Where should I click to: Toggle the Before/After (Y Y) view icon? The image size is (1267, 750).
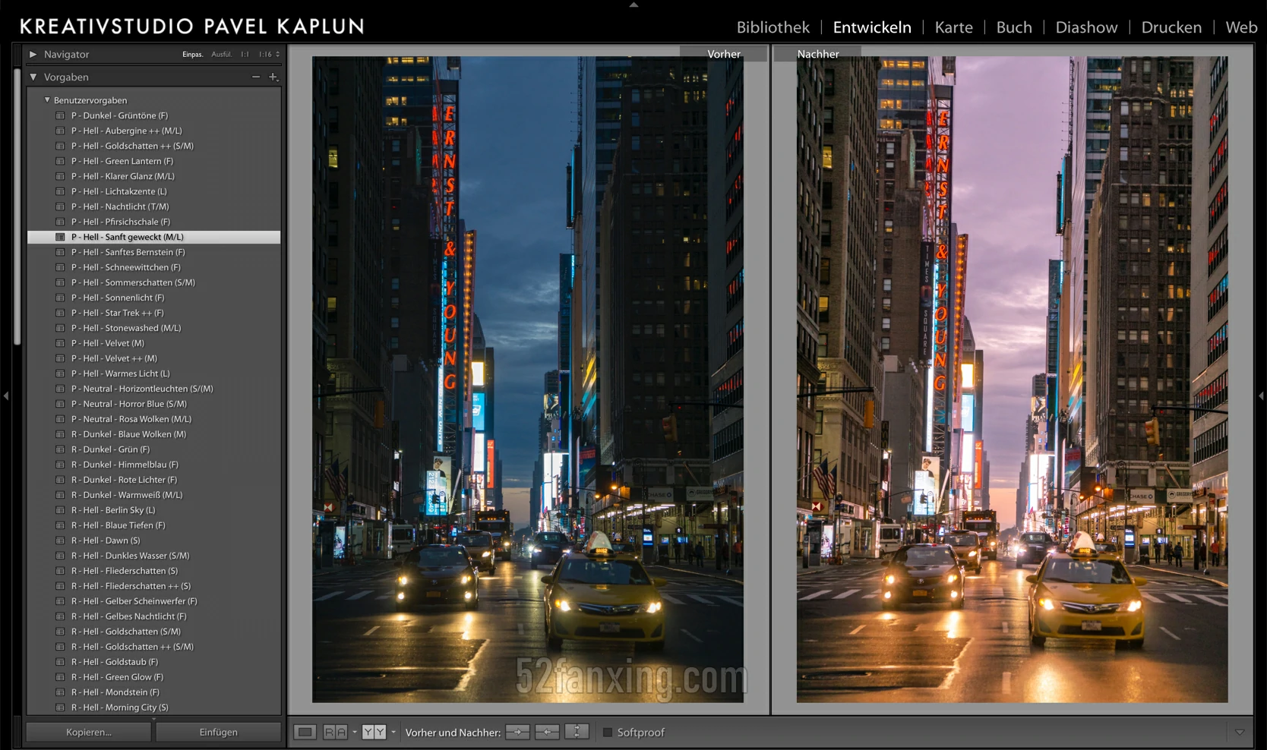pyautogui.click(x=374, y=732)
